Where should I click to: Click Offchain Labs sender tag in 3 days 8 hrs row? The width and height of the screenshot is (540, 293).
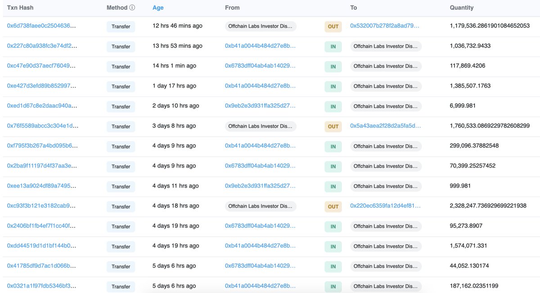261,126
